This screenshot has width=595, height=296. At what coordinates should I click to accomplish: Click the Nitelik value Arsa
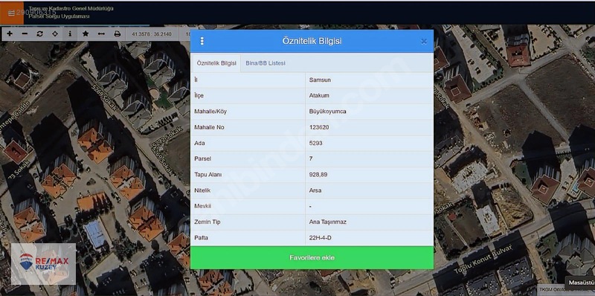[x=369, y=190]
